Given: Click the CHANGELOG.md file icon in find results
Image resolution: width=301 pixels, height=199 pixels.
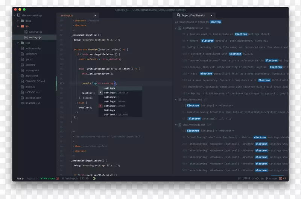Looking at the screenshot, I should pyautogui.click(x=180, y=28).
